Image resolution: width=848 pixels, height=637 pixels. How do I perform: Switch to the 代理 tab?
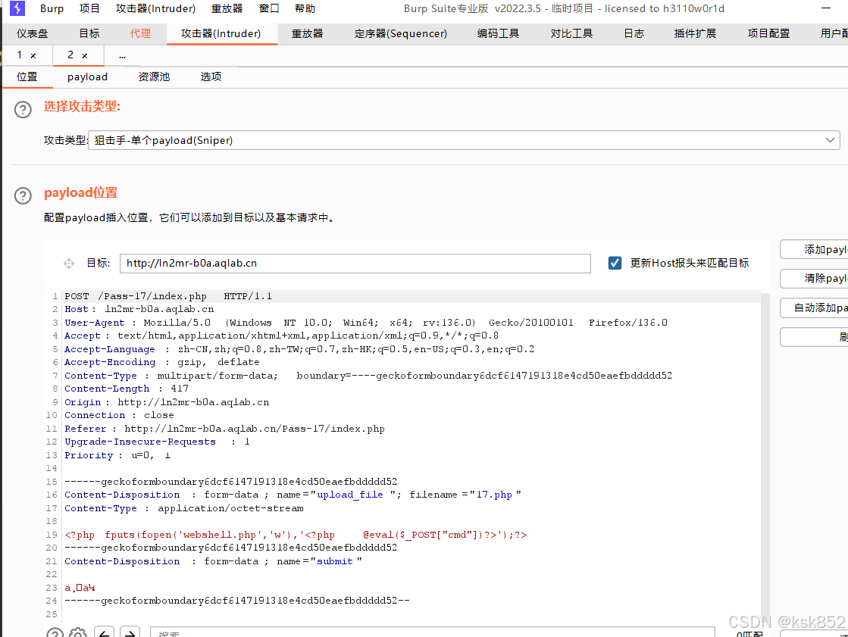(x=141, y=33)
